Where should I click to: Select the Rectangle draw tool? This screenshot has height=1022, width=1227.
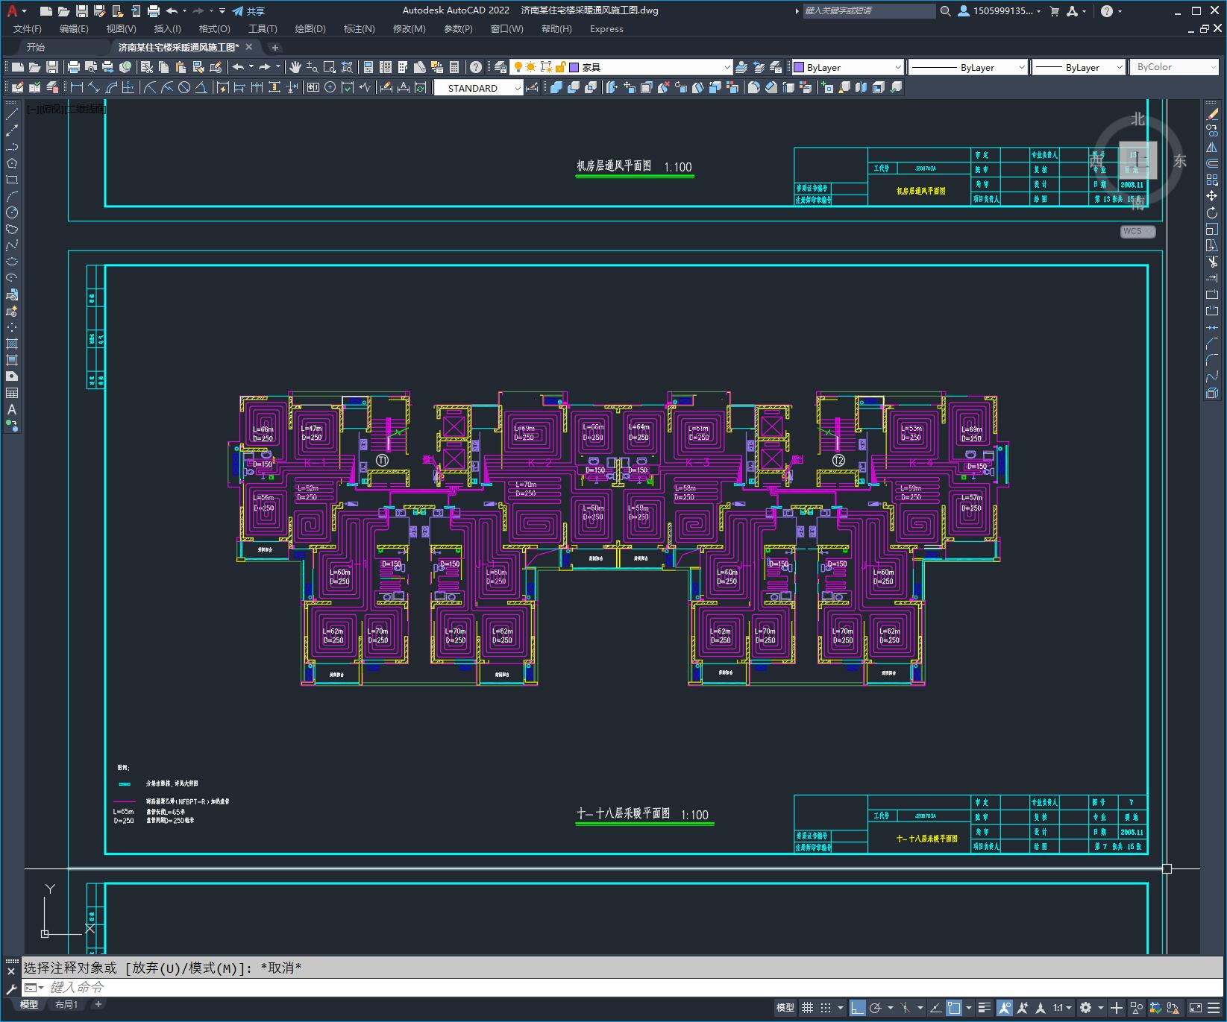pos(11,180)
